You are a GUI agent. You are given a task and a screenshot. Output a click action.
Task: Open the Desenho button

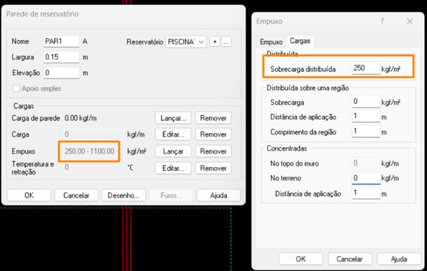point(123,195)
